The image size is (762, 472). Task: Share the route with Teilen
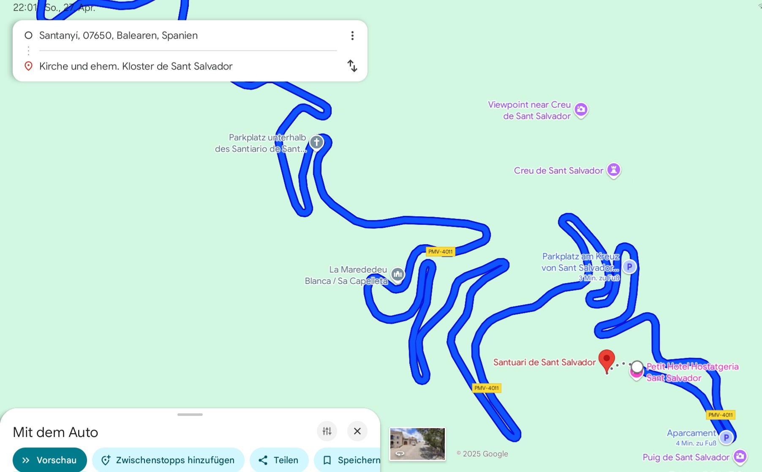click(x=279, y=460)
